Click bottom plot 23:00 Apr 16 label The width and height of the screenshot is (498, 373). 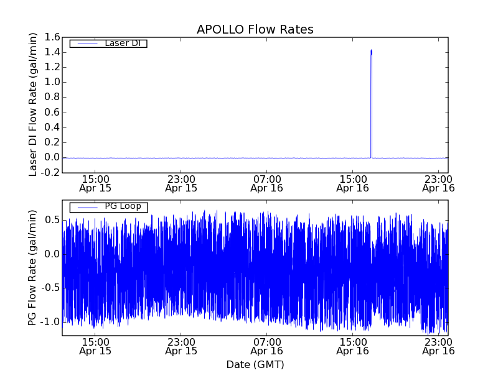pyautogui.click(x=438, y=347)
